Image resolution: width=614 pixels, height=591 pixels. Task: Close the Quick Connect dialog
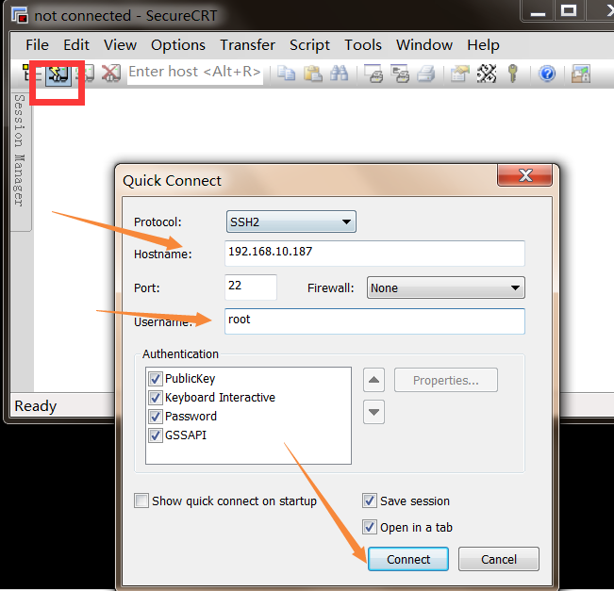click(525, 175)
